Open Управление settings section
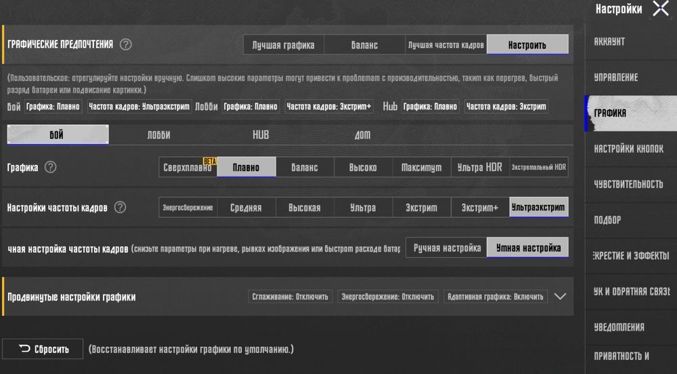677x374 pixels. click(631, 78)
